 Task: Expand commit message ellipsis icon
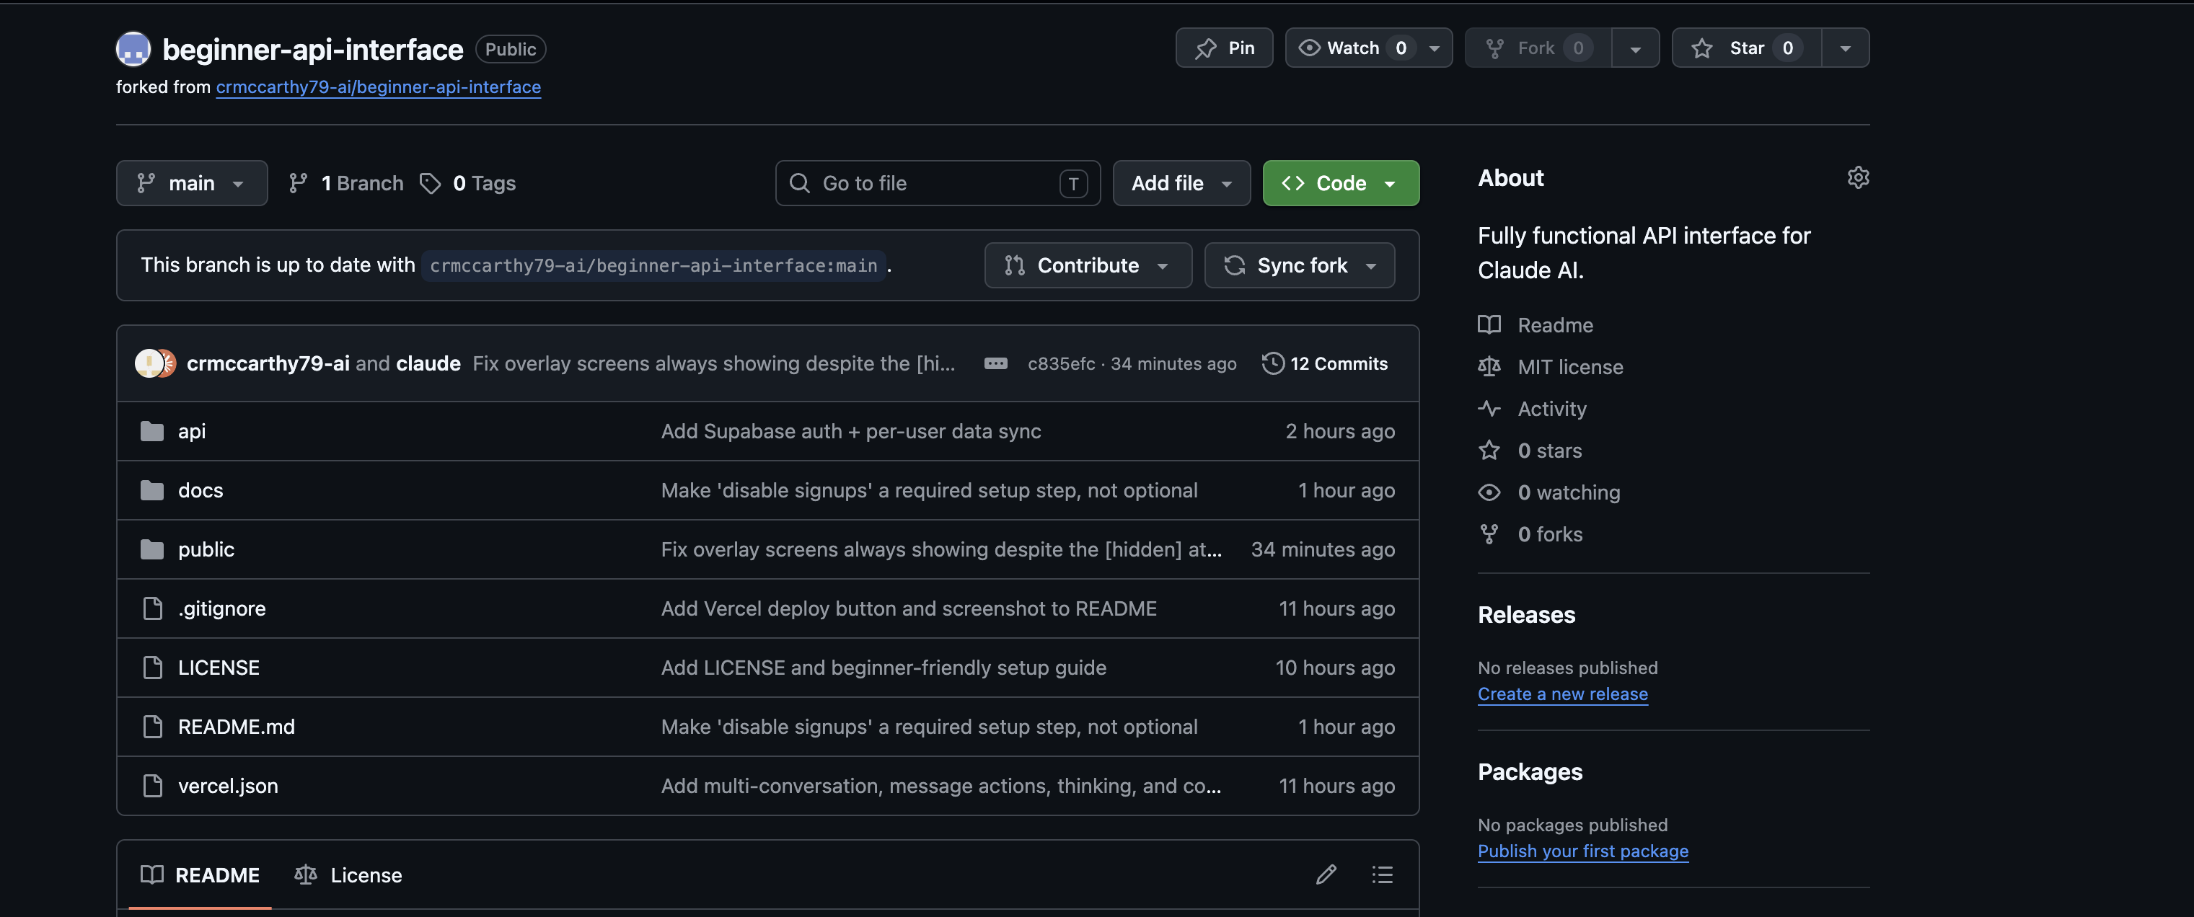(x=995, y=363)
